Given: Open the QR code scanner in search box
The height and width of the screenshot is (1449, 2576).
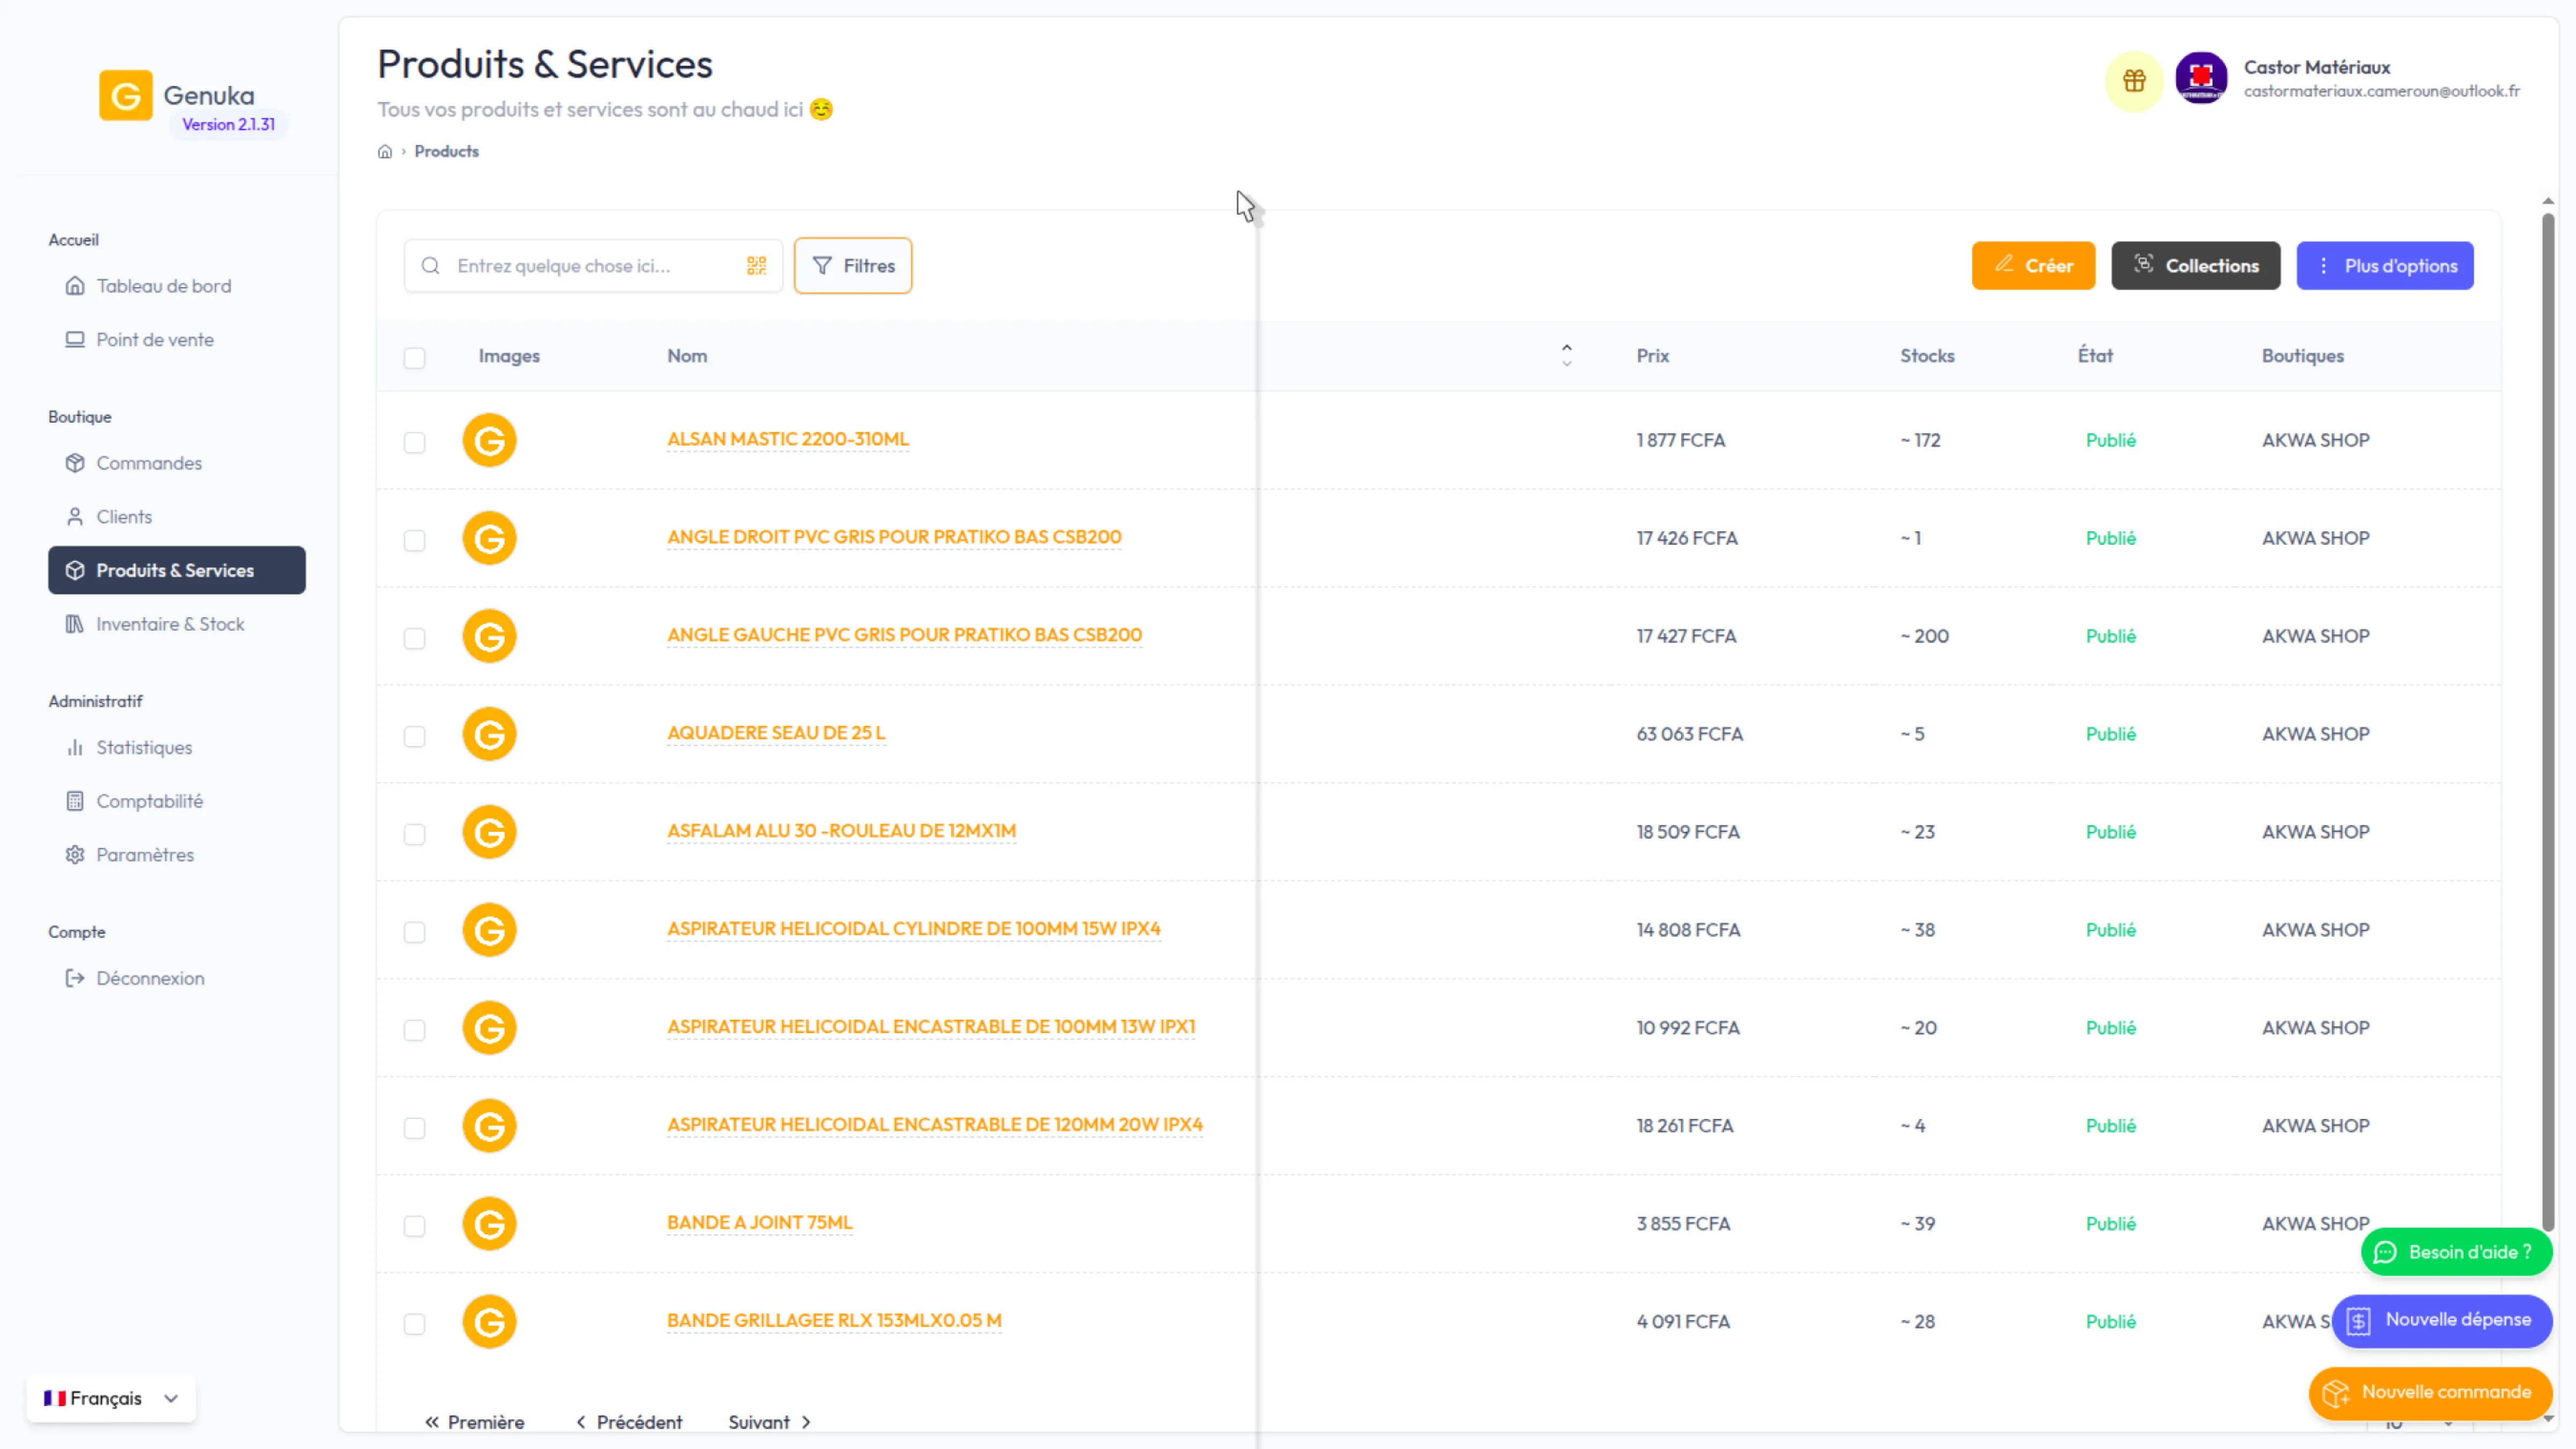Looking at the screenshot, I should (756, 265).
